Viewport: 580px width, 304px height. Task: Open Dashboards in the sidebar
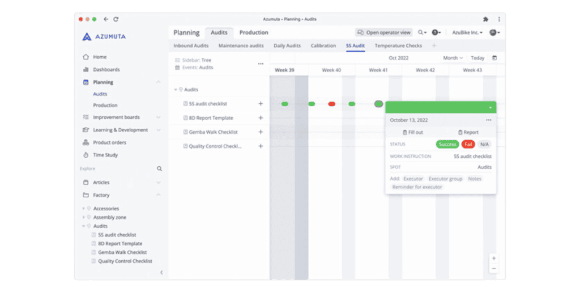pos(106,70)
